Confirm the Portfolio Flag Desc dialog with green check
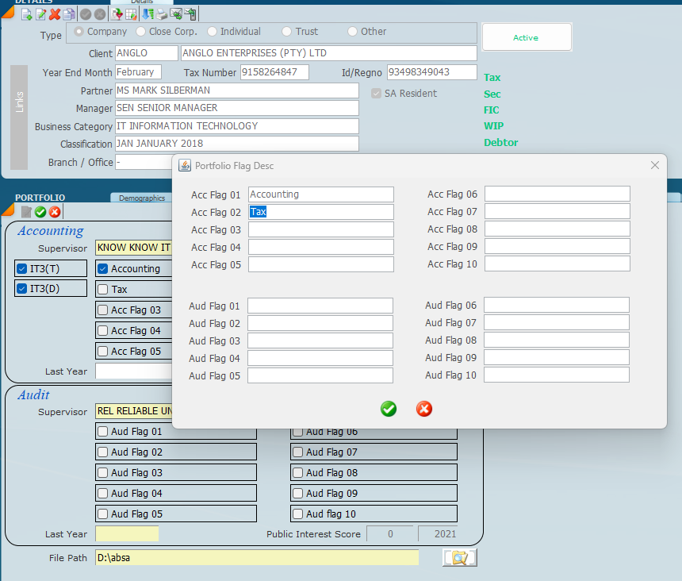 tap(389, 409)
